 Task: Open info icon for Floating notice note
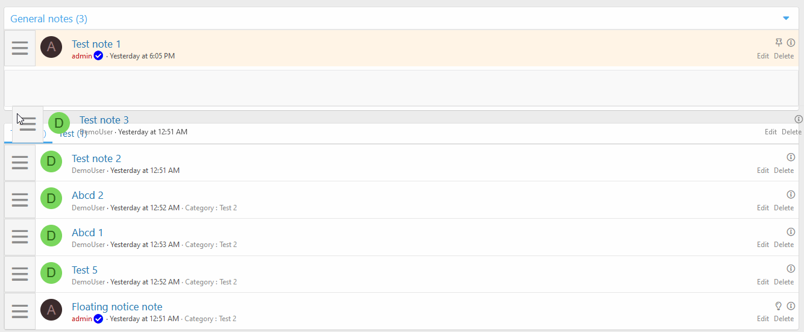pos(791,305)
